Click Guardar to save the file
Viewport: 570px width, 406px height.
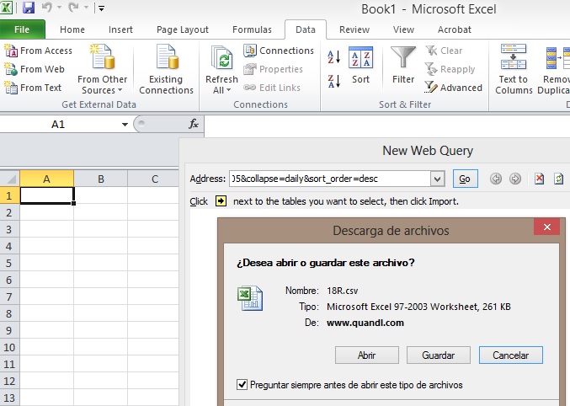click(439, 355)
